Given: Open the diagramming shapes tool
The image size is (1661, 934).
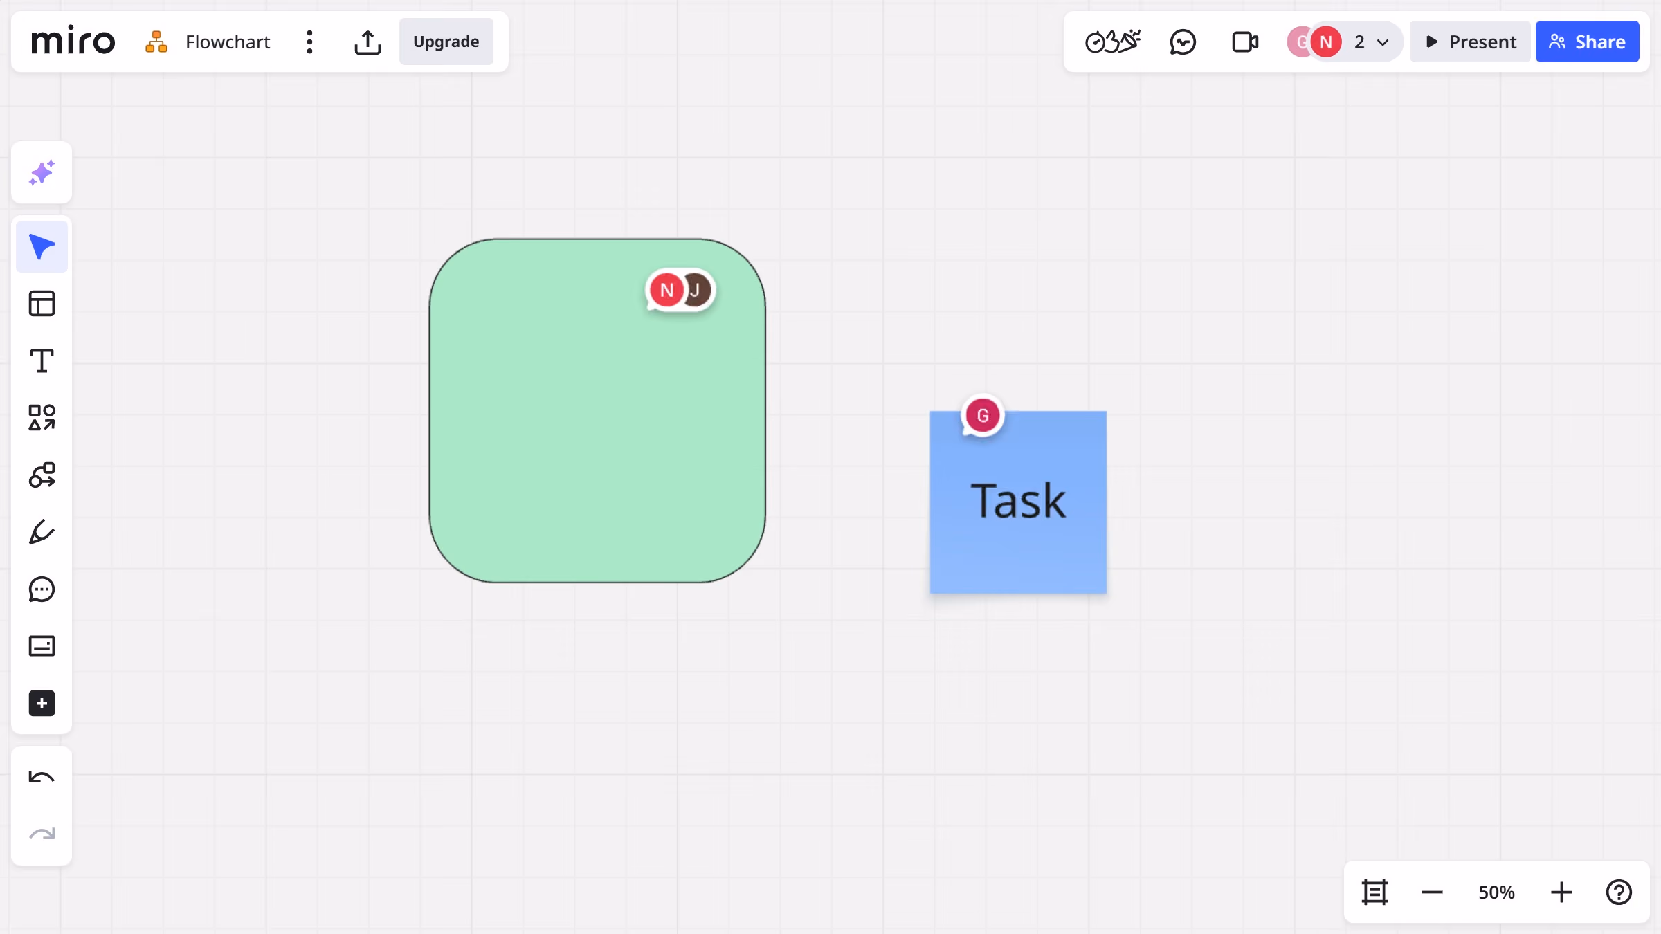Looking at the screenshot, I should (42, 475).
